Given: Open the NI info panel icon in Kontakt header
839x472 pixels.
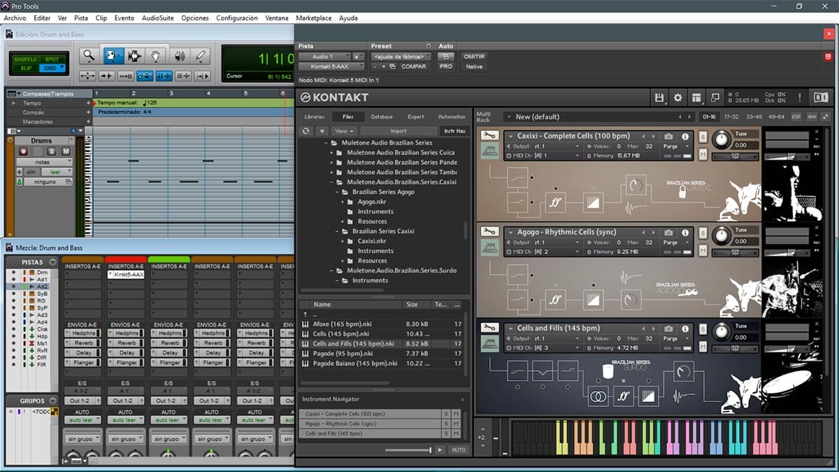Looking at the screenshot, I should [x=822, y=97].
